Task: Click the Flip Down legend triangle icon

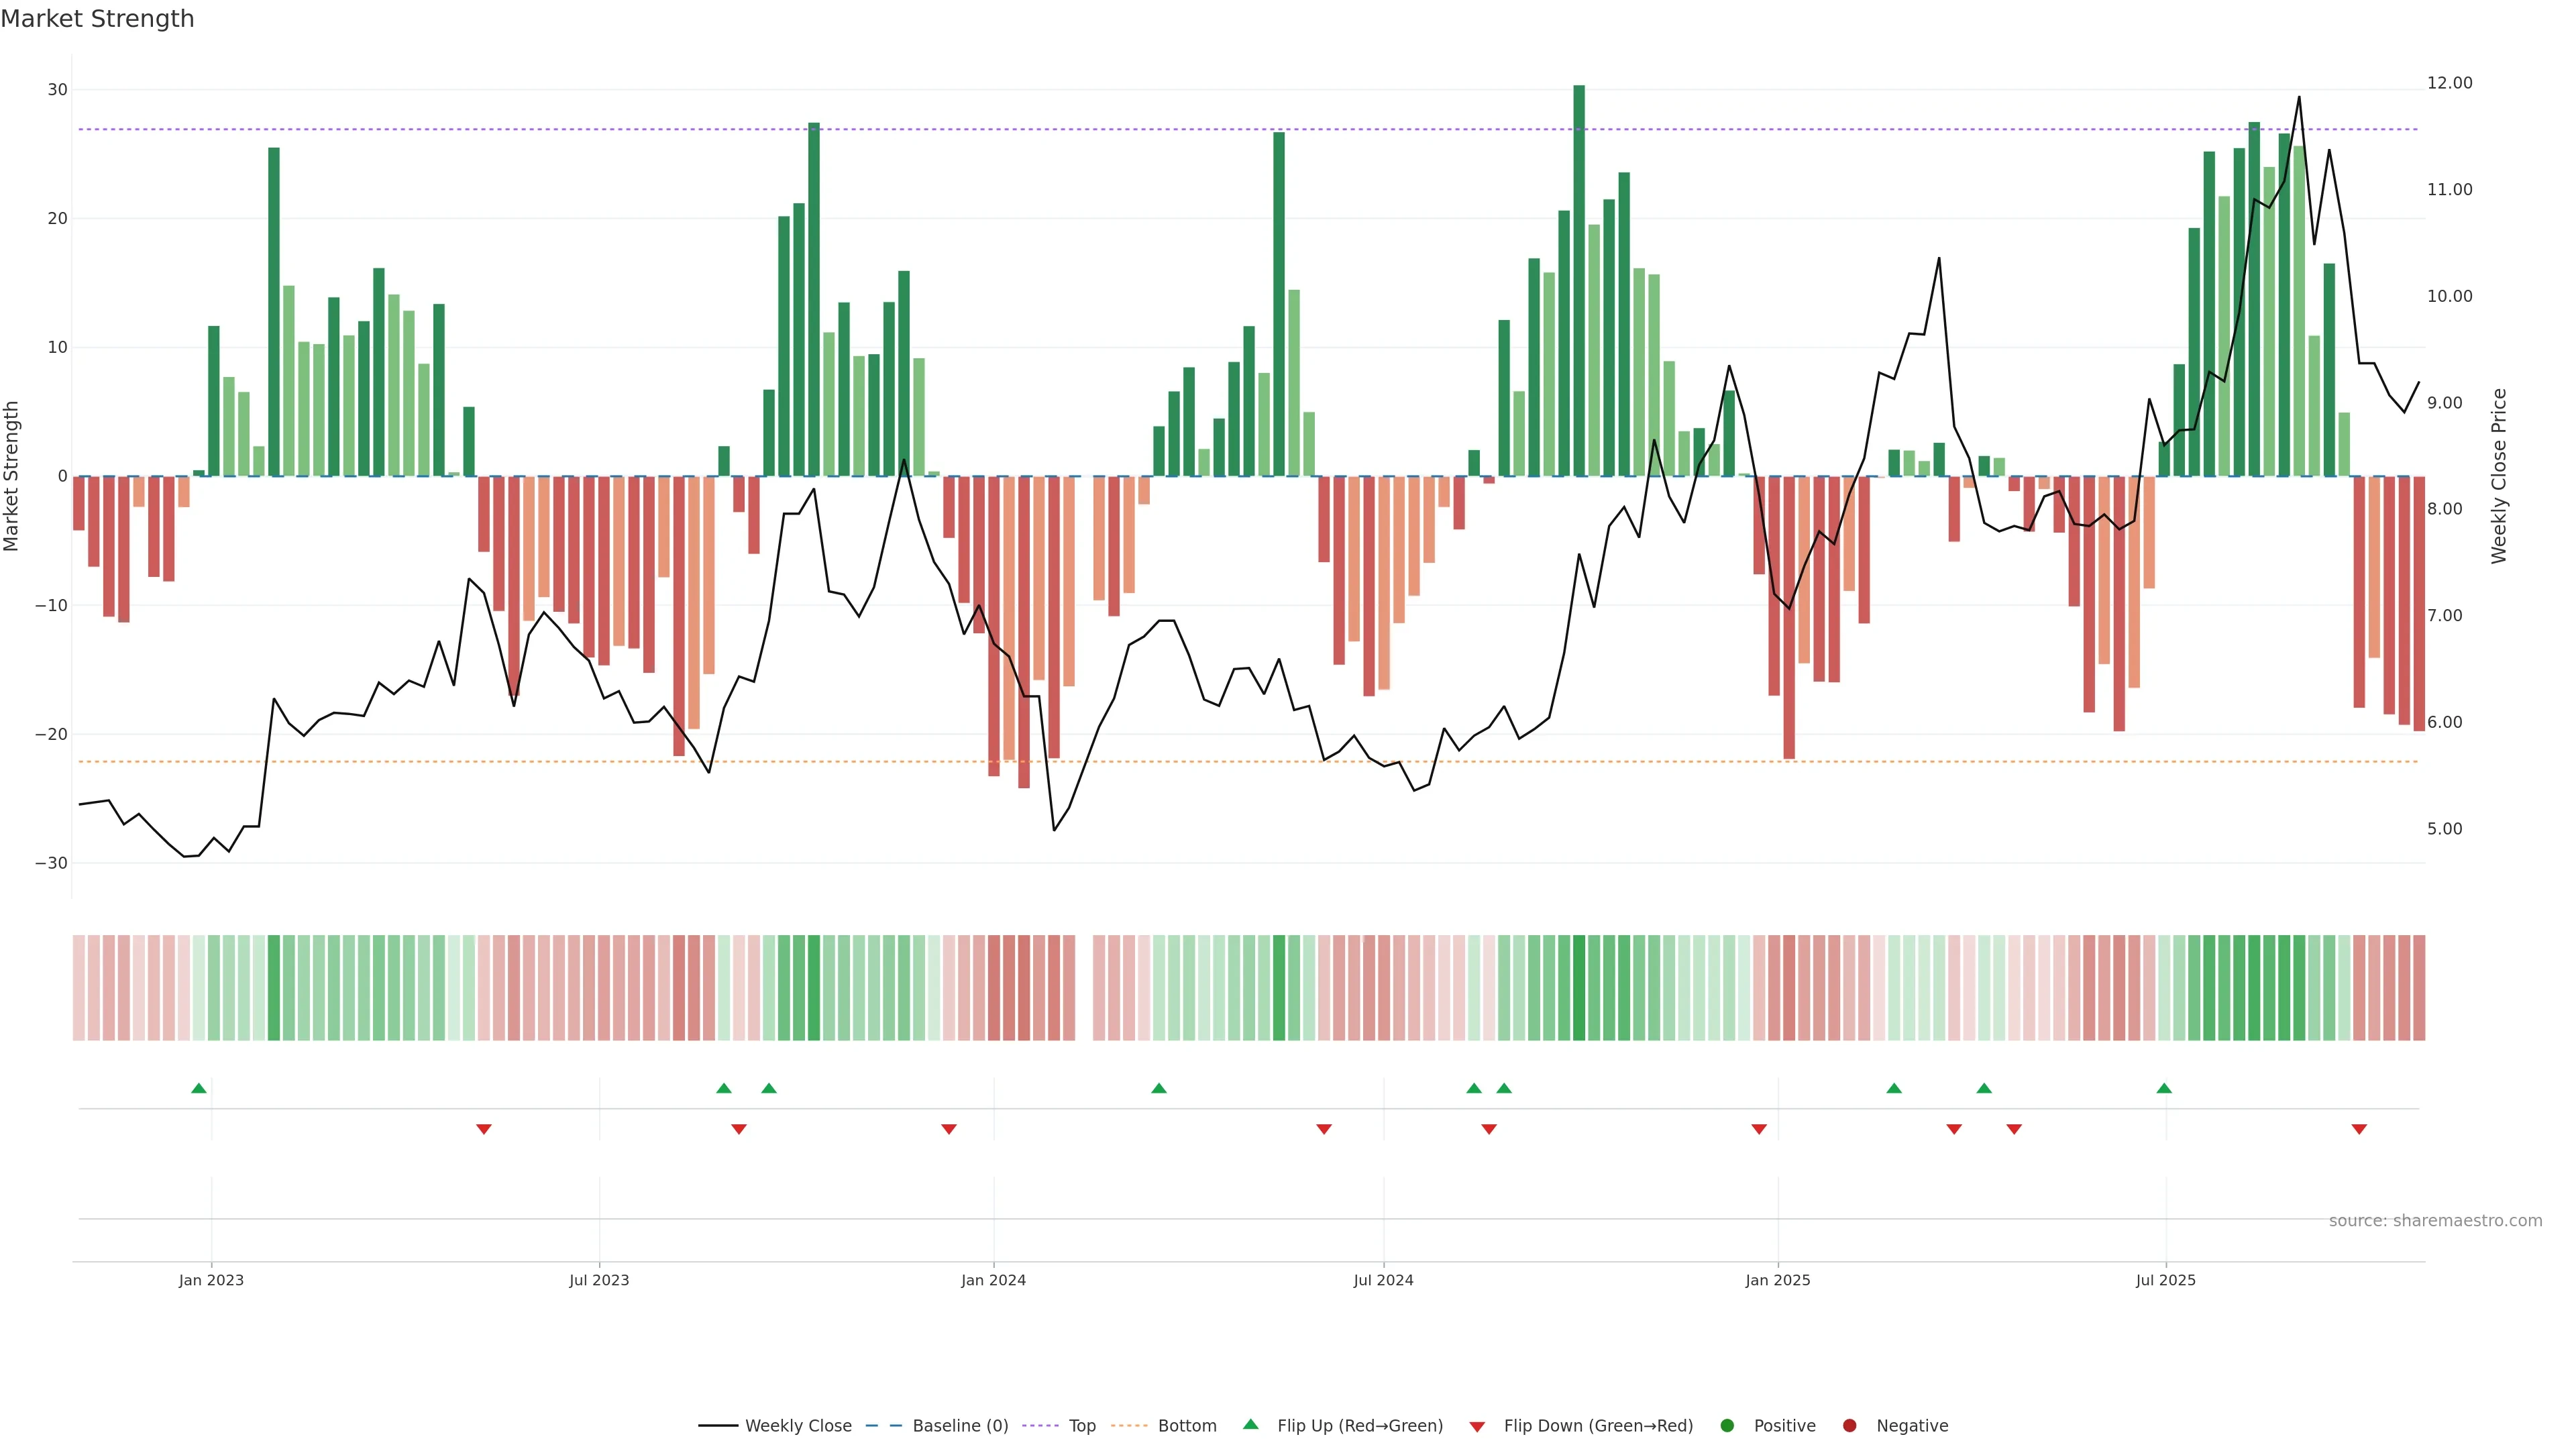Action: [x=1477, y=1427]
